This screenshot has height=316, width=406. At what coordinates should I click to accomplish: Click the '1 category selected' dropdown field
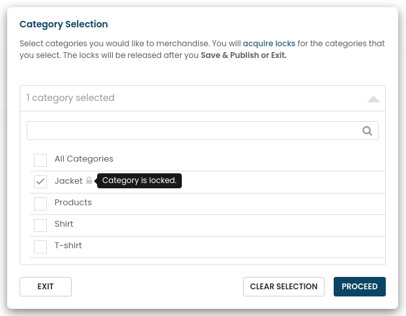click(x=203, y=98)
